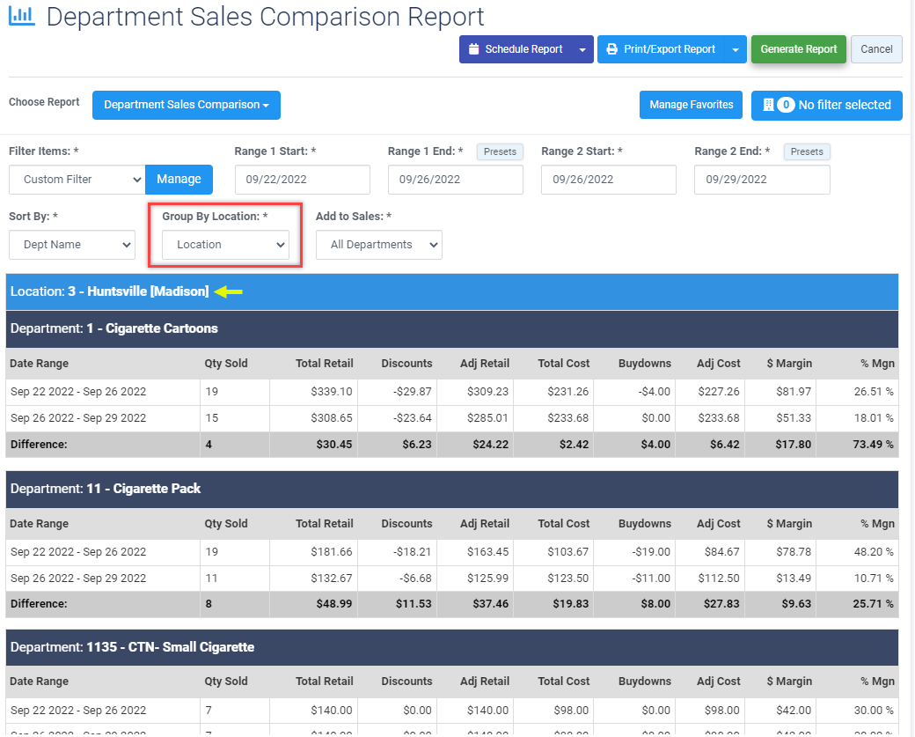Viewport: 915px width, 737px height.
Task: Click the Total Retail value $339.10
Action: point(332,392)
